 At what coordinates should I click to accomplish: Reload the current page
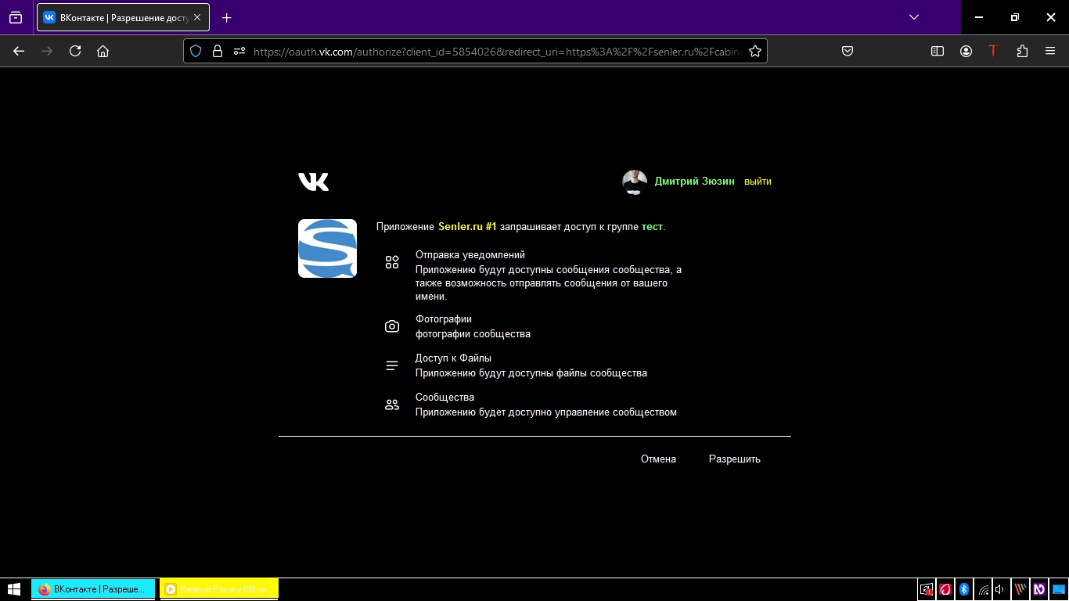click(75, 51)
